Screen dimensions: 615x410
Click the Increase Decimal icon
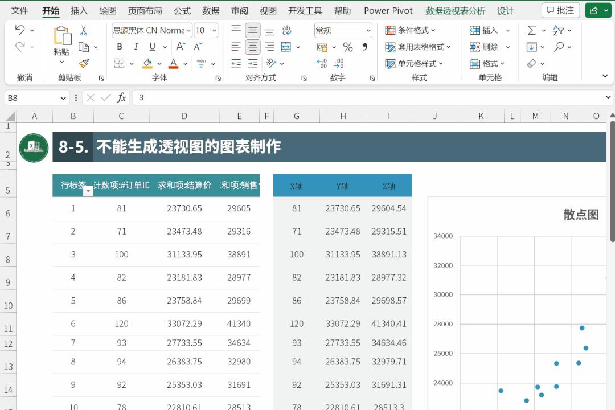click(322, 63)
